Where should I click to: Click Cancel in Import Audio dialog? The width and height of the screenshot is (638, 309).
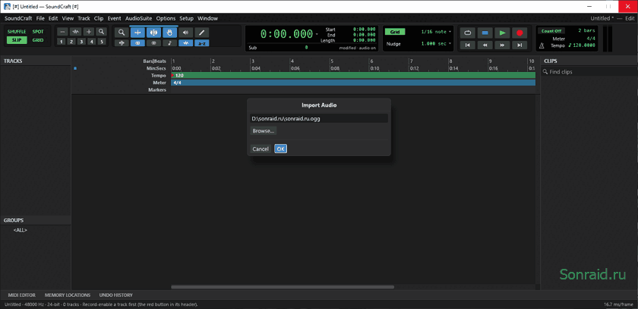[x=261, y=149]
